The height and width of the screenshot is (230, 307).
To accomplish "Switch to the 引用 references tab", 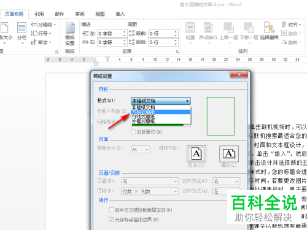I will point(39,14).
